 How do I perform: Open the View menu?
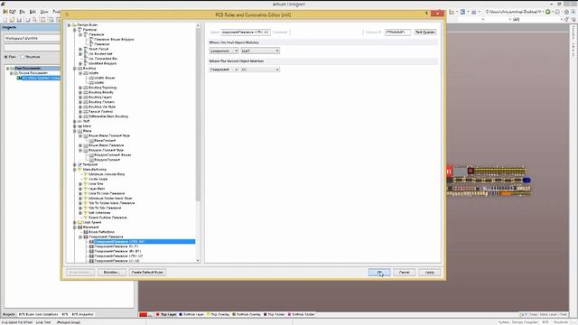coord(44,12)
